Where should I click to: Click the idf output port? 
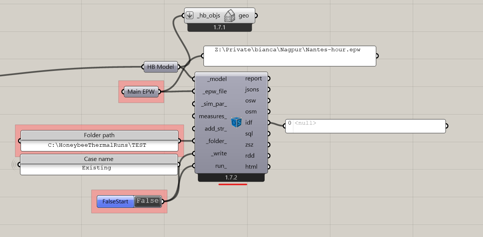coord(269,122)
